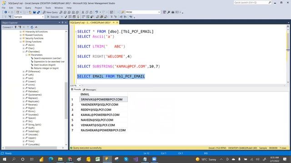Expand the Hierarchy Id Functions node
The image size is (291, 163).
coord(20,32)
